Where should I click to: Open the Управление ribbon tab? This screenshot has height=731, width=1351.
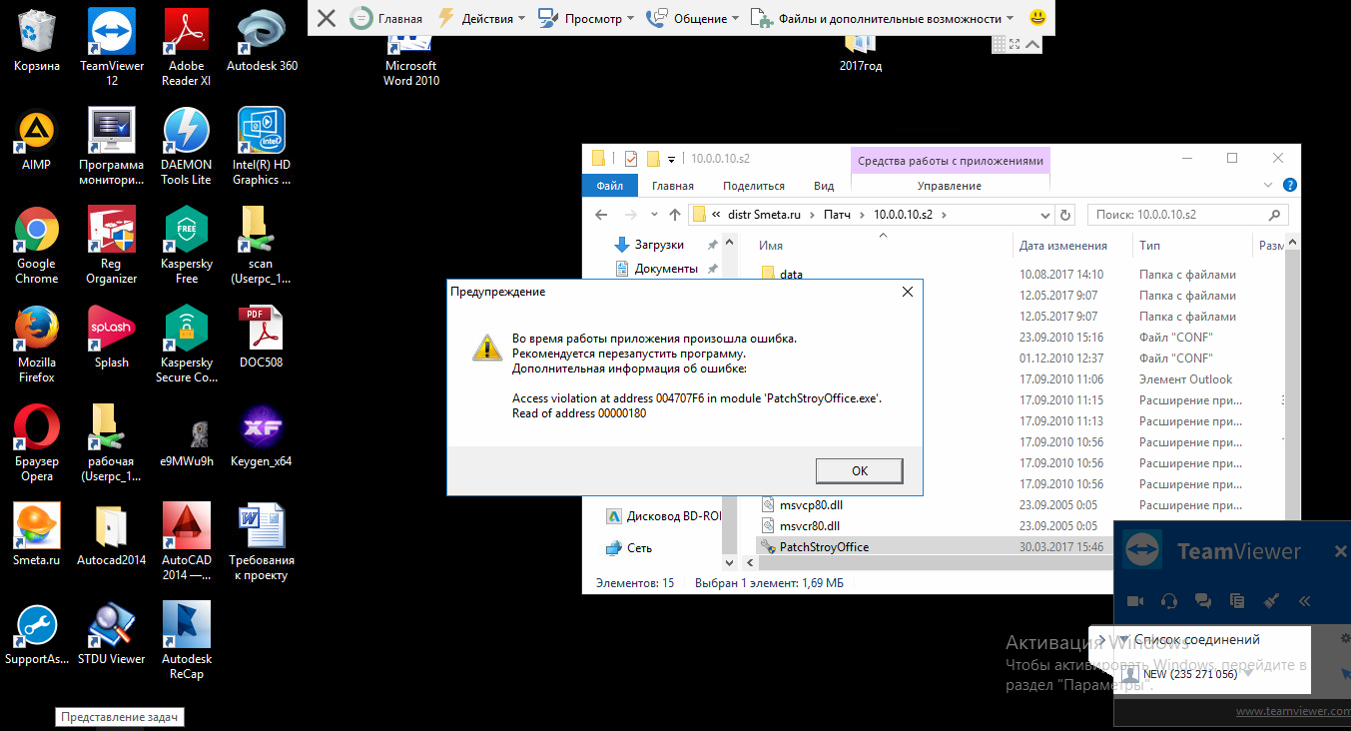(950, 186)
